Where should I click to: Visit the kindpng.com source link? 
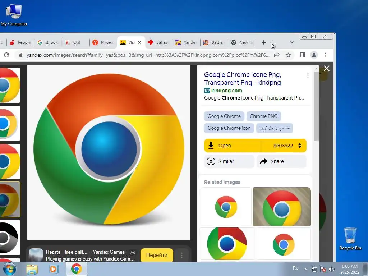point(226,91)
